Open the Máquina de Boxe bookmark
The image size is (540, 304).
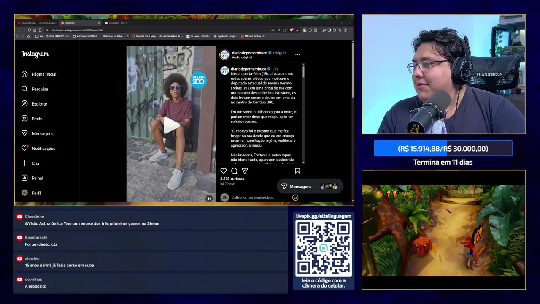point(253,36)
